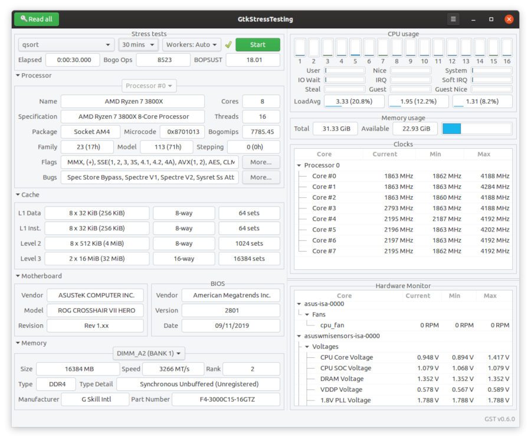Collapse the Cache section
This screenshot has width=531, height=440.
click(18, 194)
